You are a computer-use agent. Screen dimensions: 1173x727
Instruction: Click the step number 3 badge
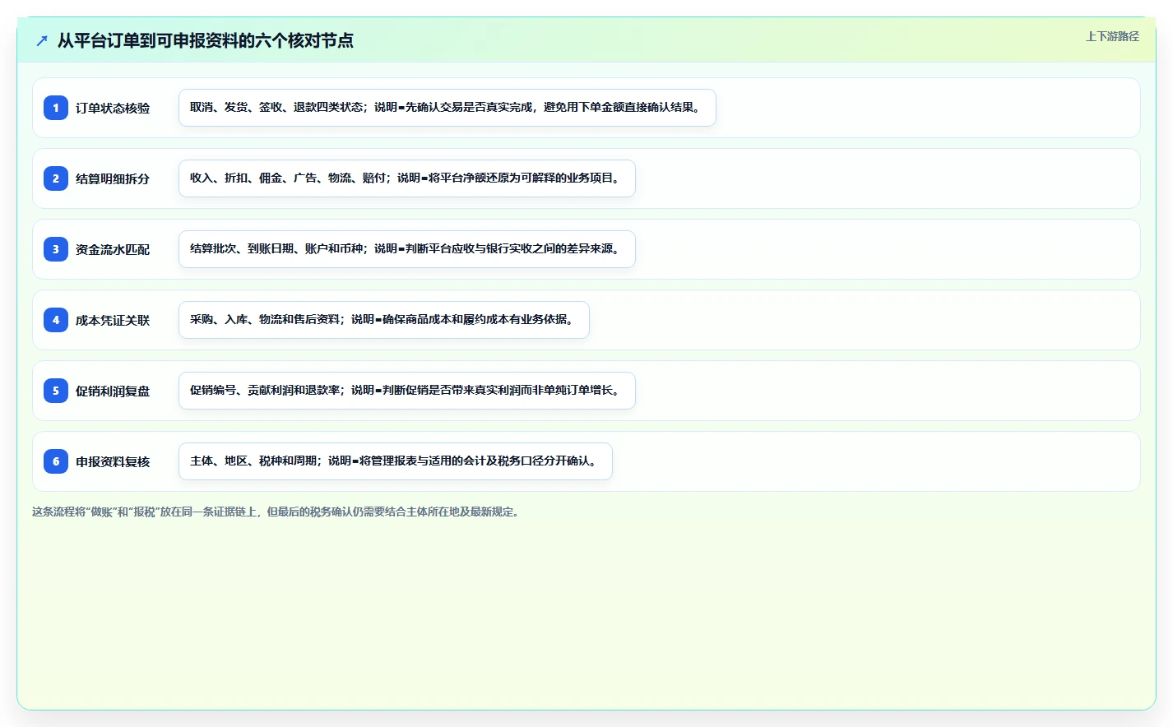pyautogui.click(x=56, y=249)
